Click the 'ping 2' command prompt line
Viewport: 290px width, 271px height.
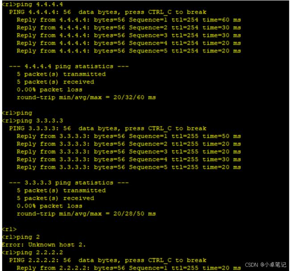click(x=21, y=237)
